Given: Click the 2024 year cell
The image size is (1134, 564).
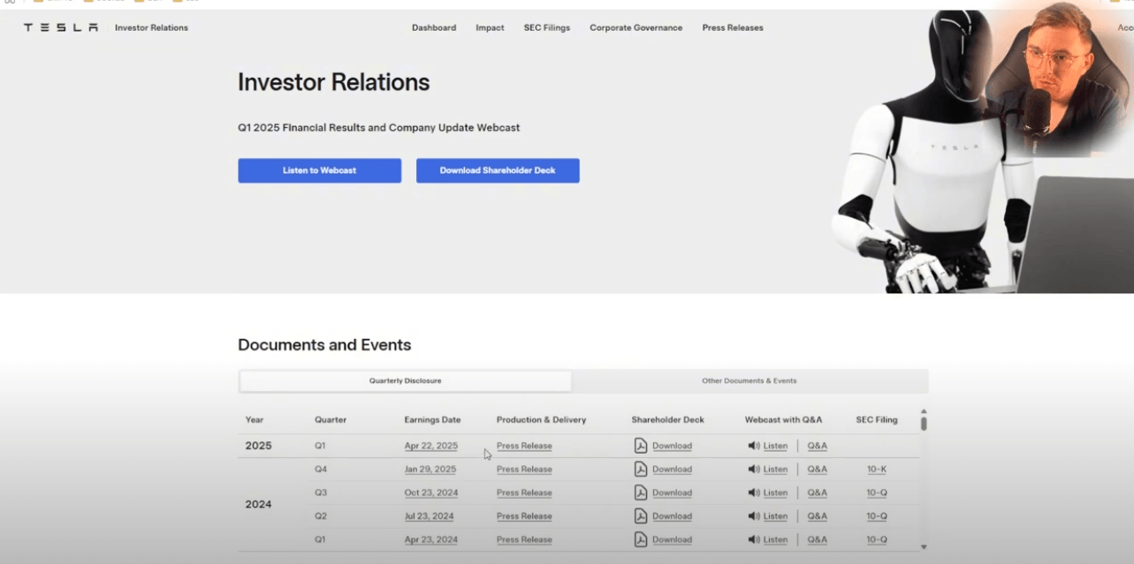Looking at the screenshot, I should tap(258, 505).
